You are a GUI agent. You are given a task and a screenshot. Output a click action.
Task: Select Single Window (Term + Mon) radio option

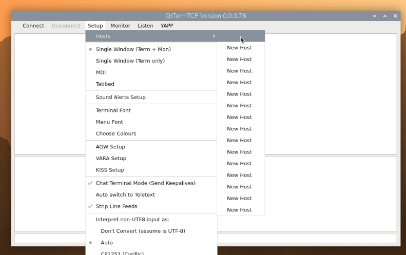pyautogui.click(x=133, y=49)
